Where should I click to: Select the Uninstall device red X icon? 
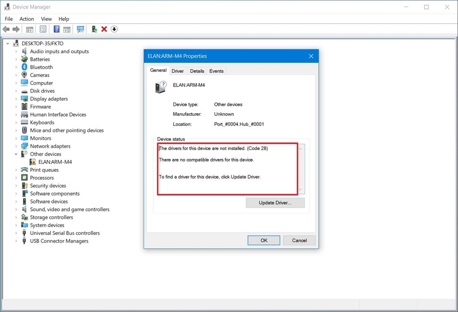click(105, 29)
